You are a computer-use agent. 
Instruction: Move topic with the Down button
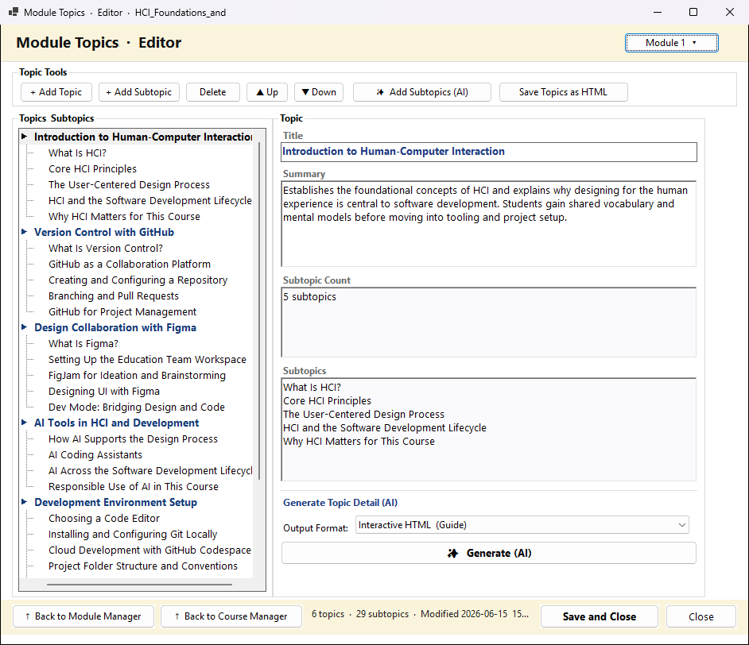click(319, 92)
